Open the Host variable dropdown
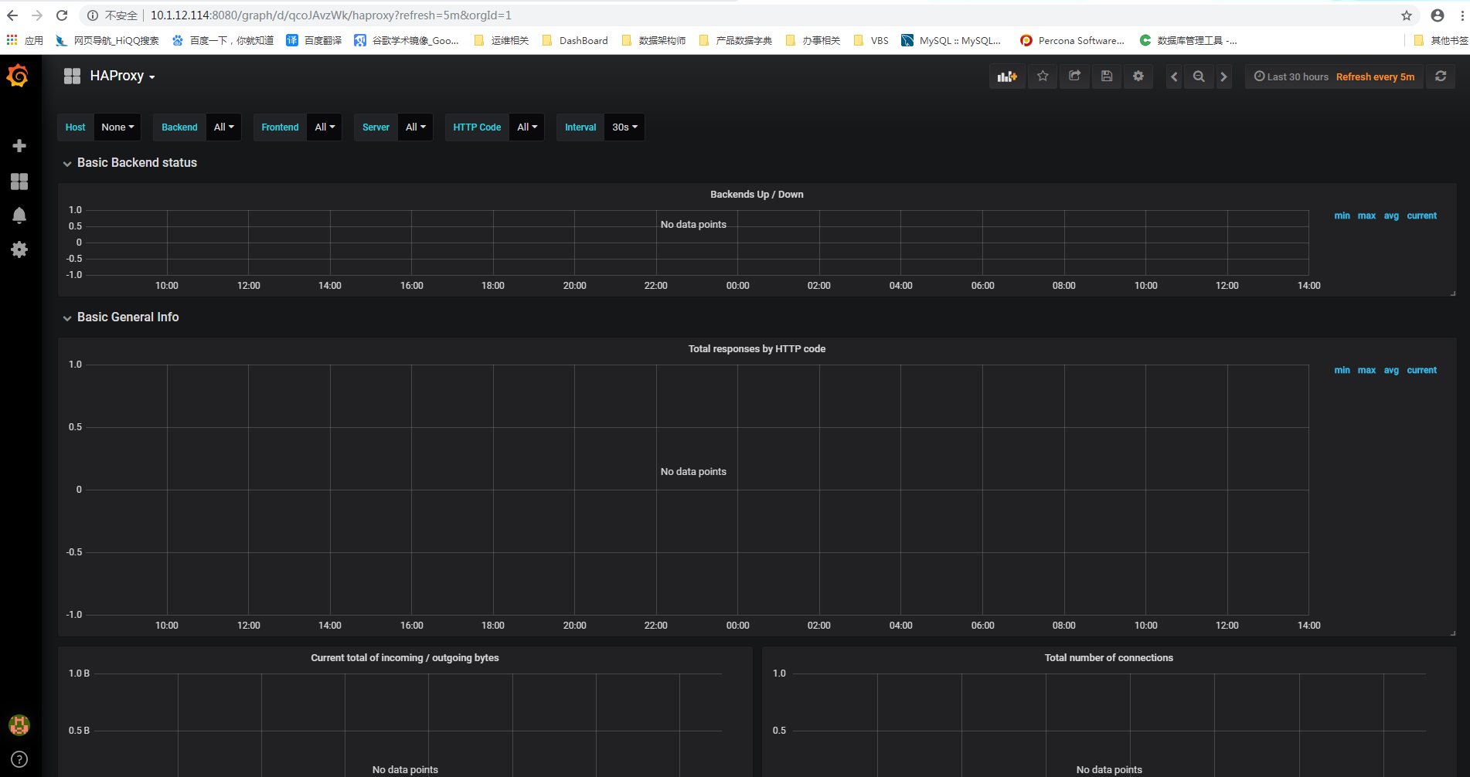Viewport: 1470px width, 777px height. pyautogui.click(x=117, y=127)
